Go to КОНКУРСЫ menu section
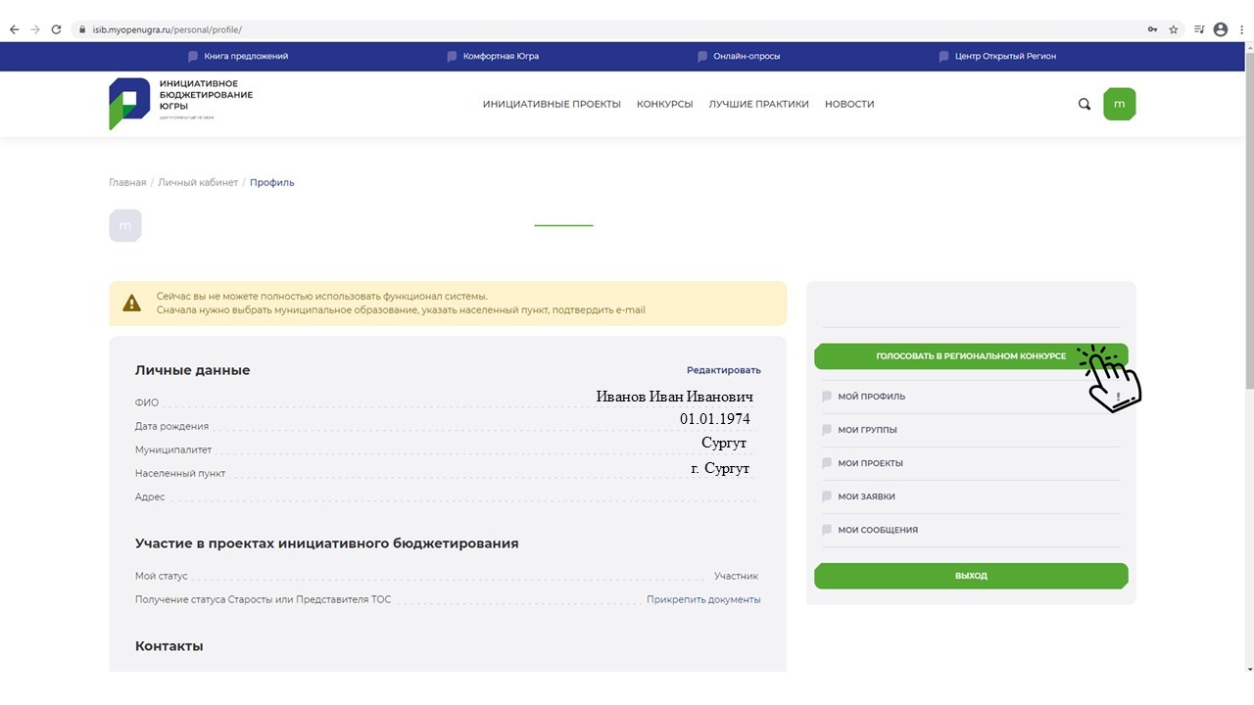 664,104
